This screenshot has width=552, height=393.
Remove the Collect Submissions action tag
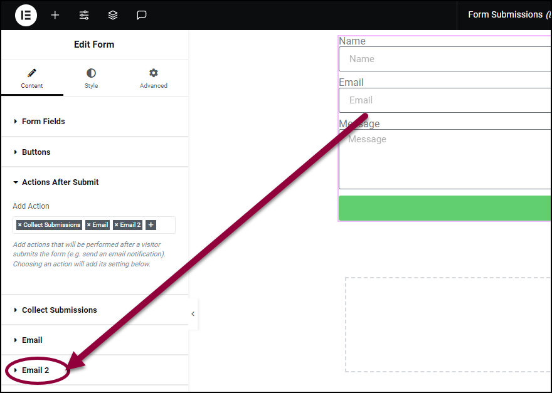point(19,225)
